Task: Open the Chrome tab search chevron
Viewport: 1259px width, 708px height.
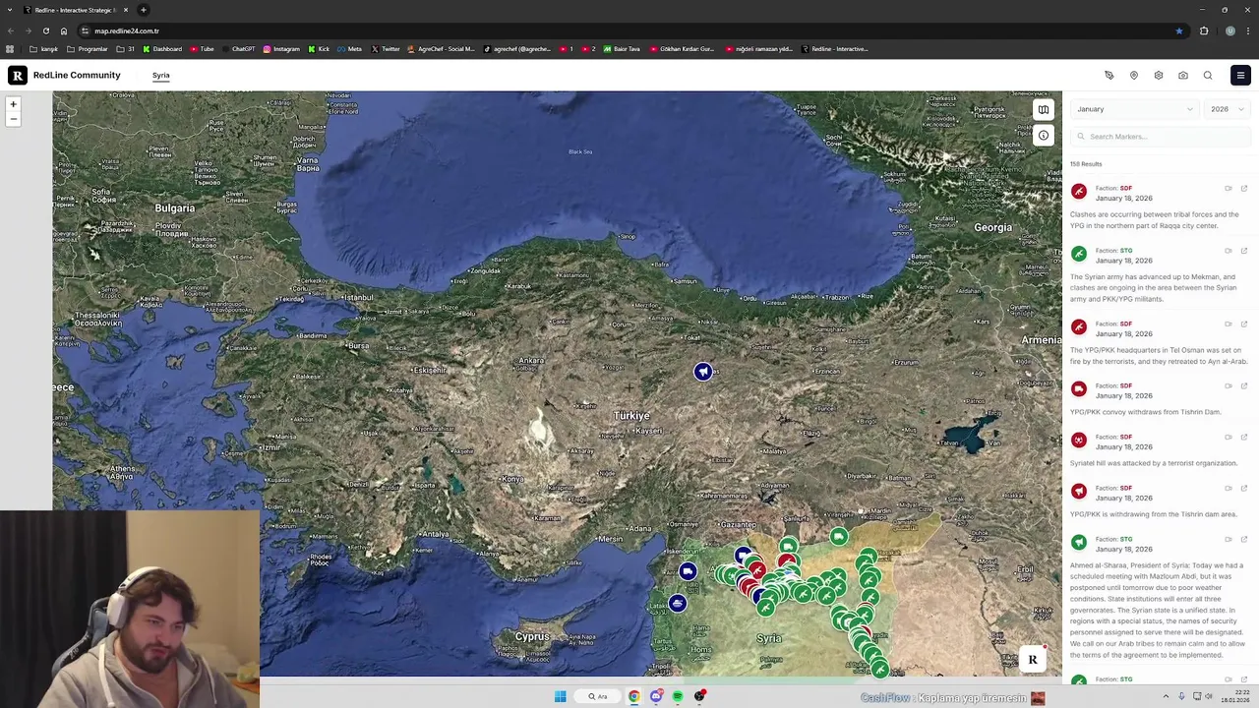Action: pos(10,10)
